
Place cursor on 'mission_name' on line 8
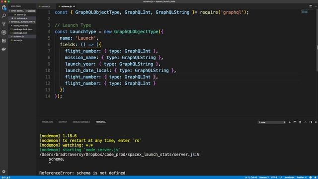pos(80,58)
